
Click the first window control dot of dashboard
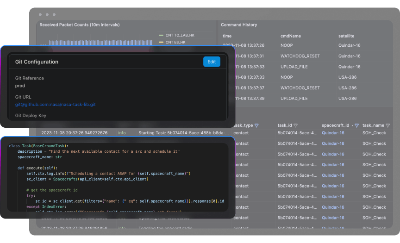pos(40,14)
